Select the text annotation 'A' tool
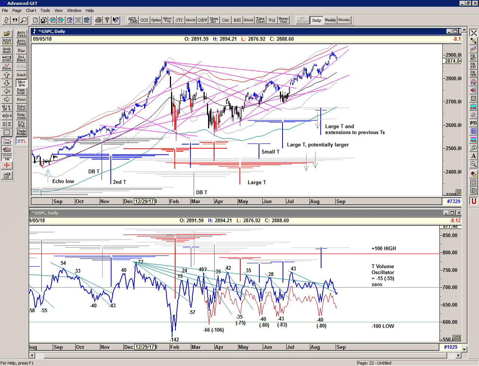 tap(473, 156)
